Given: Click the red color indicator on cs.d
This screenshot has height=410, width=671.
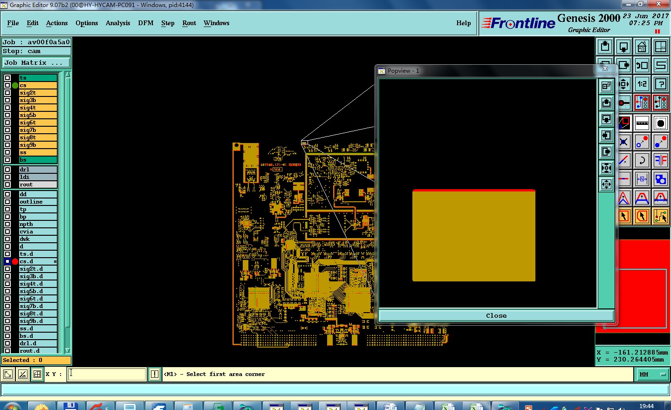Looking at the screenshot, I should [x=15, y=261].
